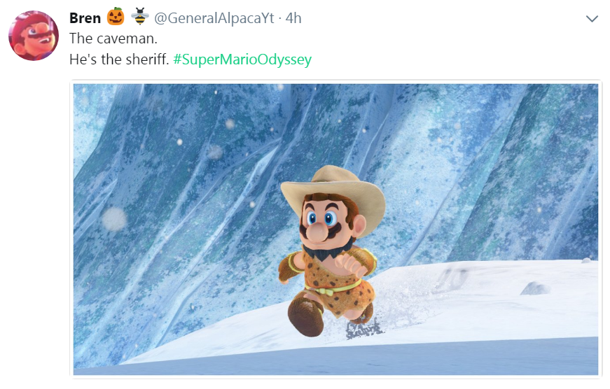Follow the #SuperMarioOdyssey hashtag

[x=242, y=59]
